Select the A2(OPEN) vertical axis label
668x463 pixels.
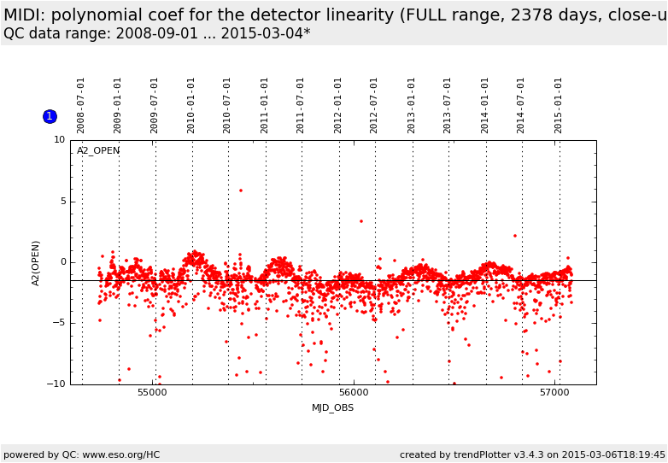(x=37, y=262)
